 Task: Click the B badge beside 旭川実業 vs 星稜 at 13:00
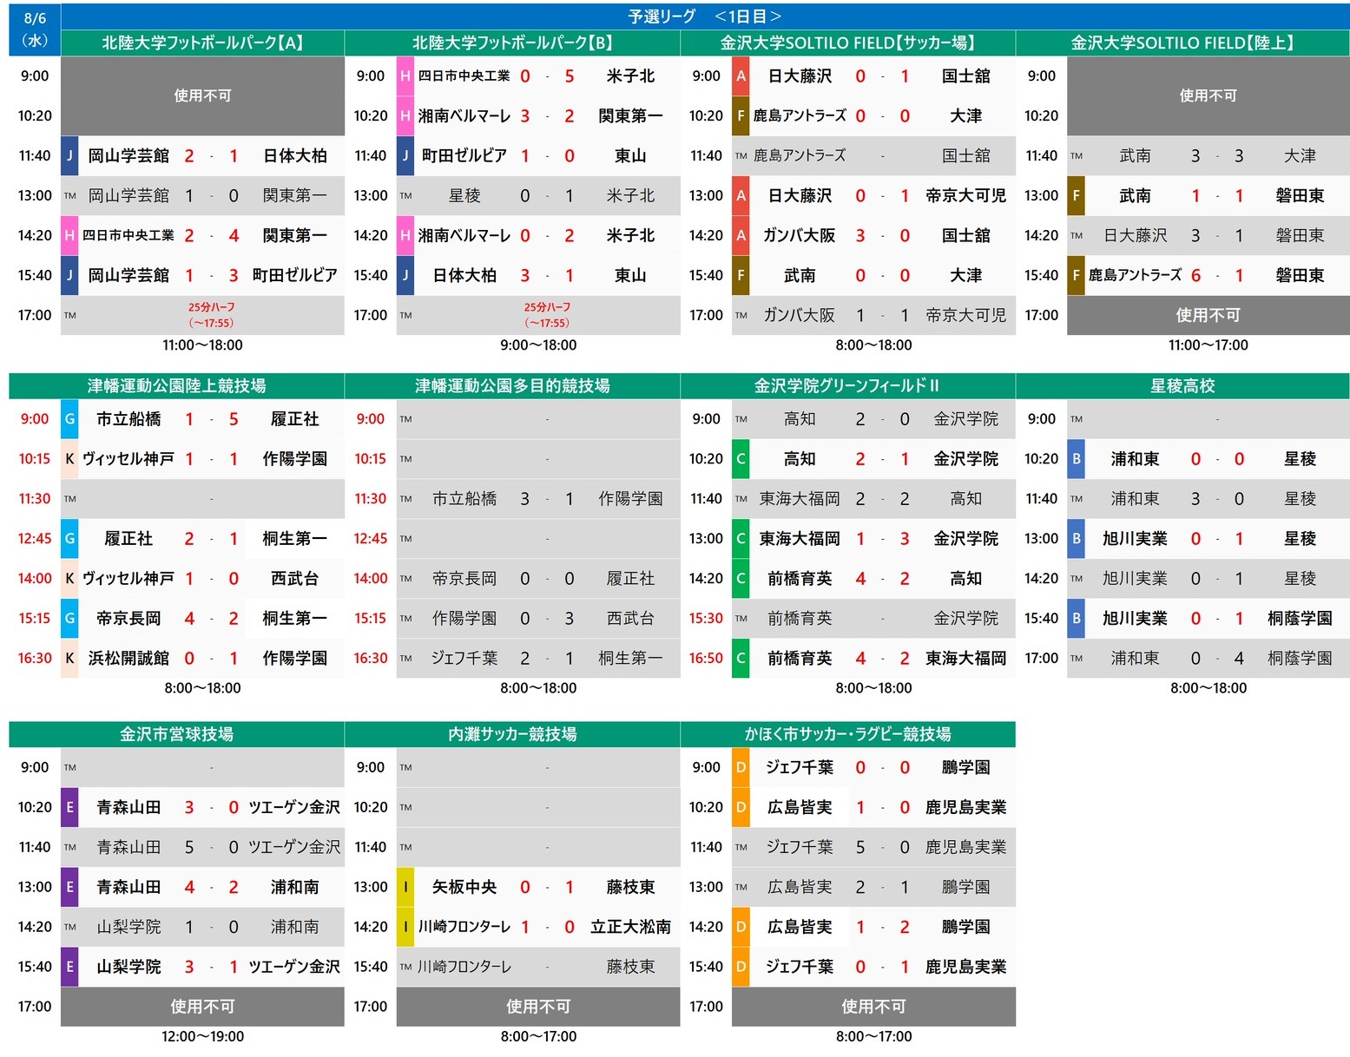pos(1076,539)
